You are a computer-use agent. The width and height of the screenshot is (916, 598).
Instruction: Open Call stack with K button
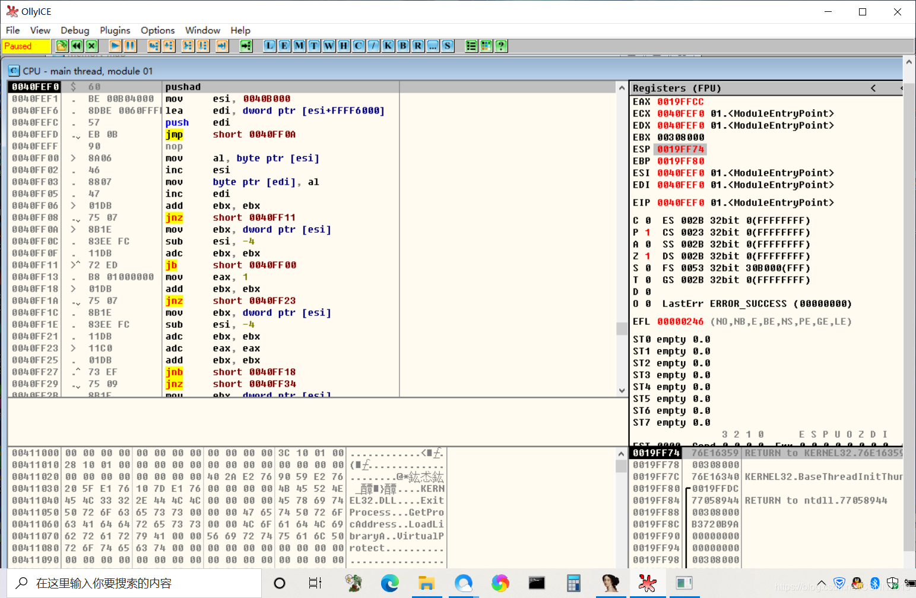(388, 46)
